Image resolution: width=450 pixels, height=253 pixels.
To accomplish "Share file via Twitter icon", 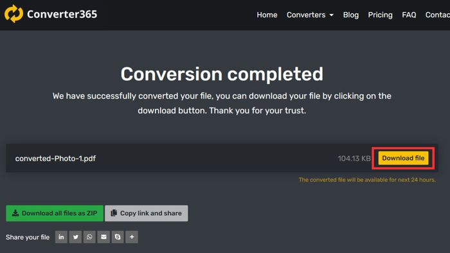I will coord(75,237).
